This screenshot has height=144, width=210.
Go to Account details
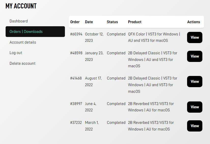point(23,42)
